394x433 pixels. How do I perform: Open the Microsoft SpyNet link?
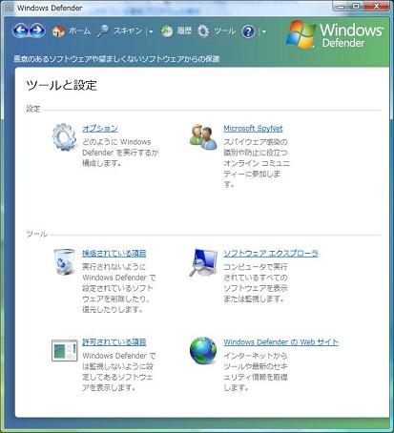[253, 129]
